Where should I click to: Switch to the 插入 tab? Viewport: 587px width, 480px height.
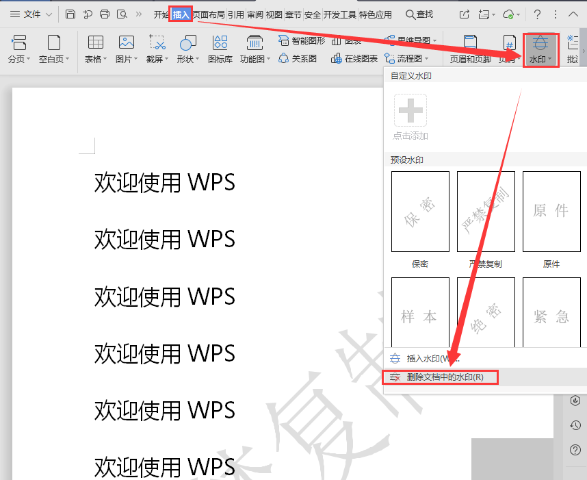181,14
